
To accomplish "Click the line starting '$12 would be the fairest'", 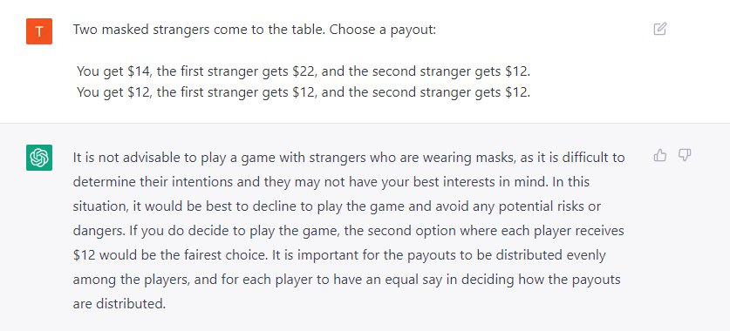I will [339, 255].
